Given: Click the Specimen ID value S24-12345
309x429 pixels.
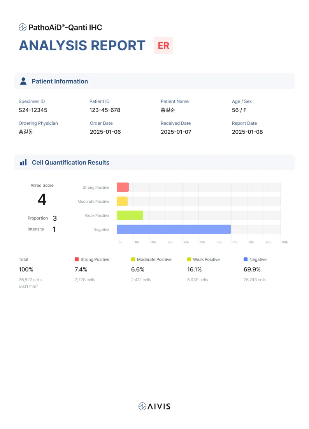Looking at the screenshot, I should pos(33,110).
